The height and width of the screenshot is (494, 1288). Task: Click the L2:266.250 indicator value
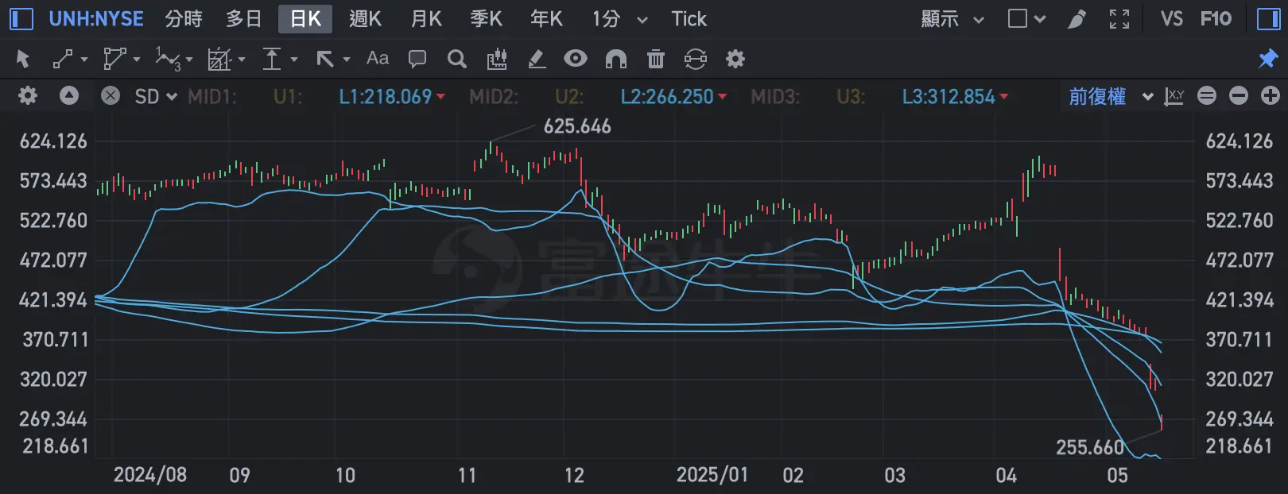pyautogui.click(x=673, y=97)
